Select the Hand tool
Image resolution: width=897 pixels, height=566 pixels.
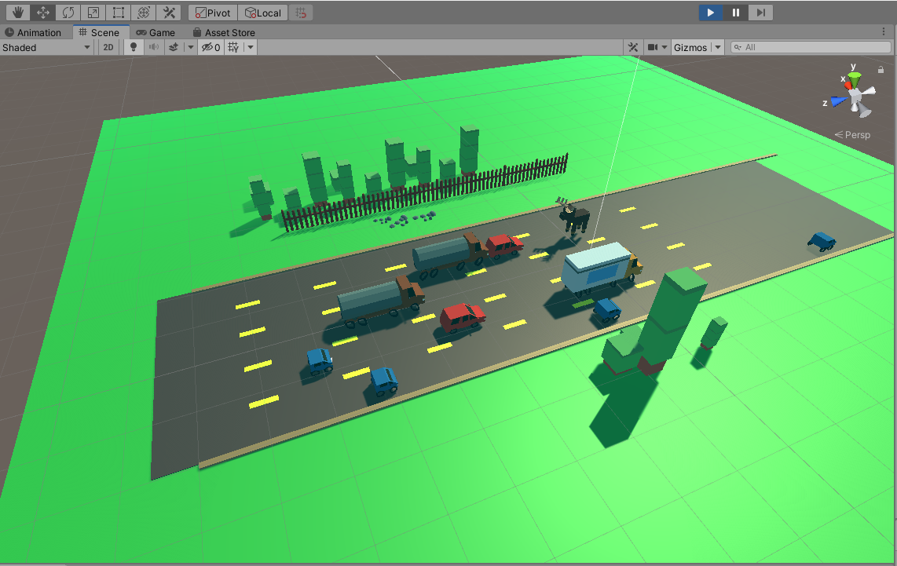[18, 13]
